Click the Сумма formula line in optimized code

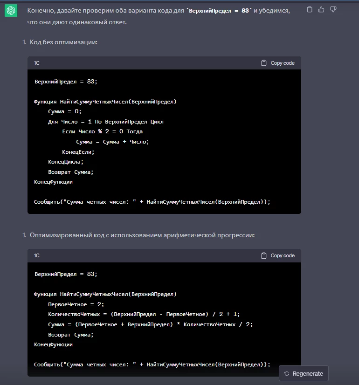click(x=150, y=324)
